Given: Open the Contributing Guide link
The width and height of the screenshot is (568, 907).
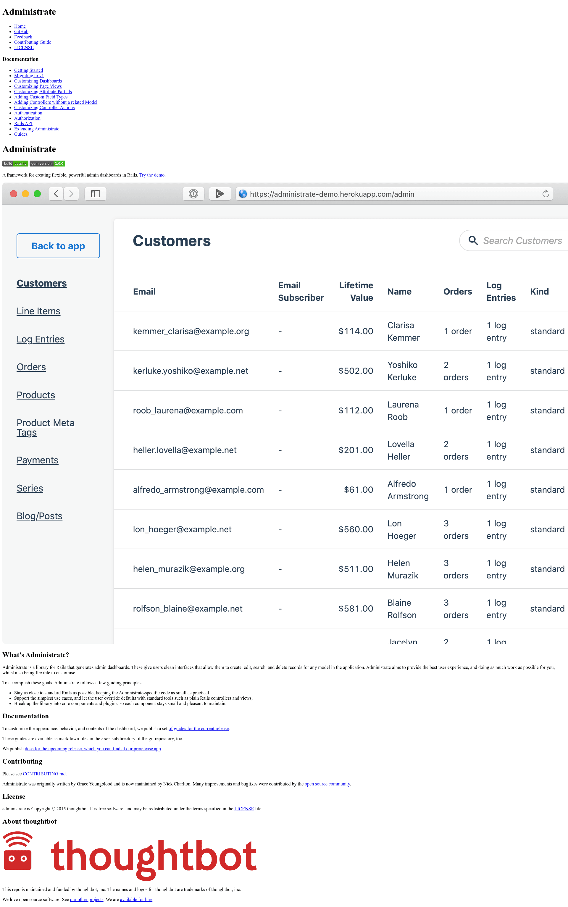Looking at the screenshot, I should (x=32, y=42).
